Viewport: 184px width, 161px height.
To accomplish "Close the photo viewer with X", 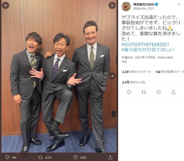I will pos(5,5).
